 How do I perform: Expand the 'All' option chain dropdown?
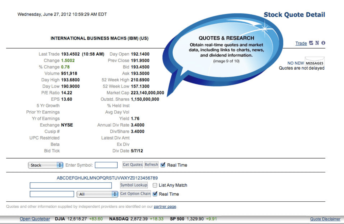tap(97, 194)
